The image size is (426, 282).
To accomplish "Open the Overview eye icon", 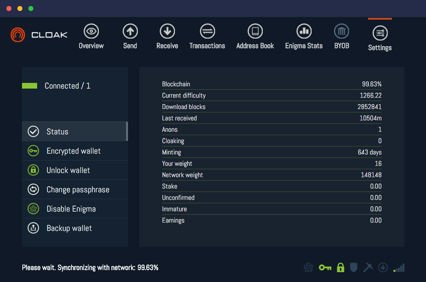I will coord(91,31).
